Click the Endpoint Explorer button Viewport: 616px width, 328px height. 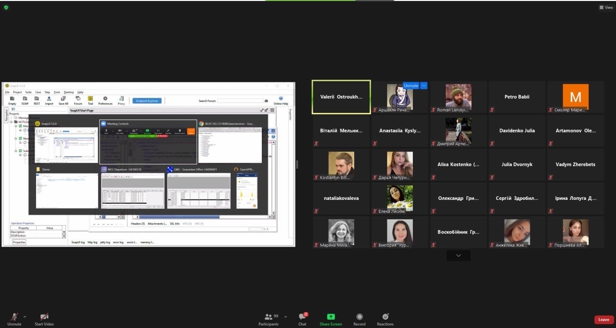click(x=147, y=101)
